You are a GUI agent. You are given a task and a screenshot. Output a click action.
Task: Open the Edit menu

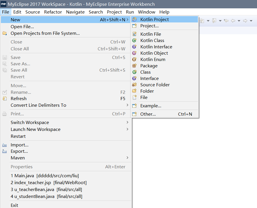17,12
